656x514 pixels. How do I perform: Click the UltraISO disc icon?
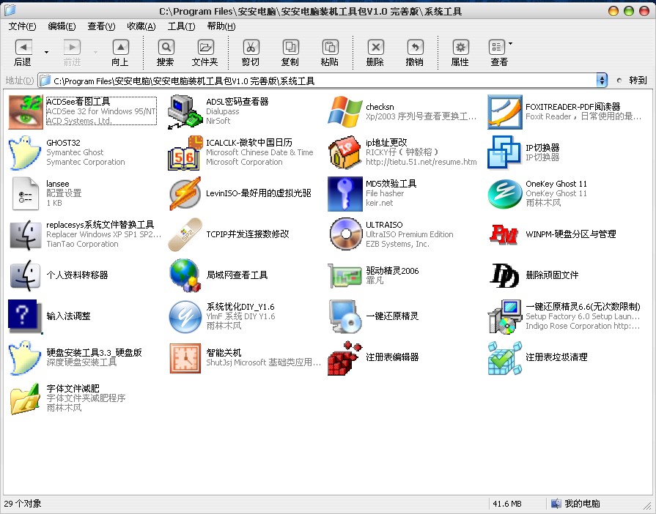pos(345,234)
